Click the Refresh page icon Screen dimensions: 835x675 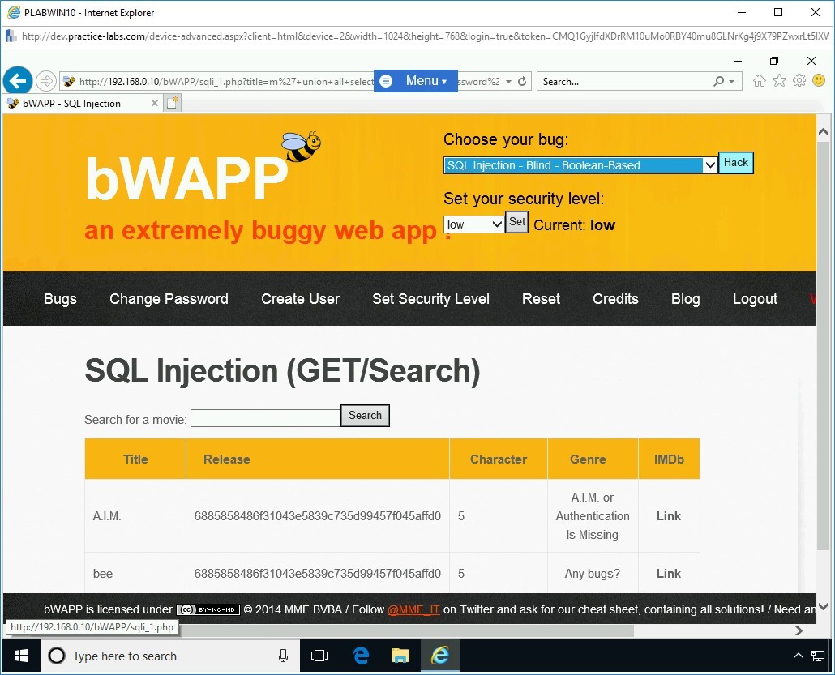click(x=523, y=81)
